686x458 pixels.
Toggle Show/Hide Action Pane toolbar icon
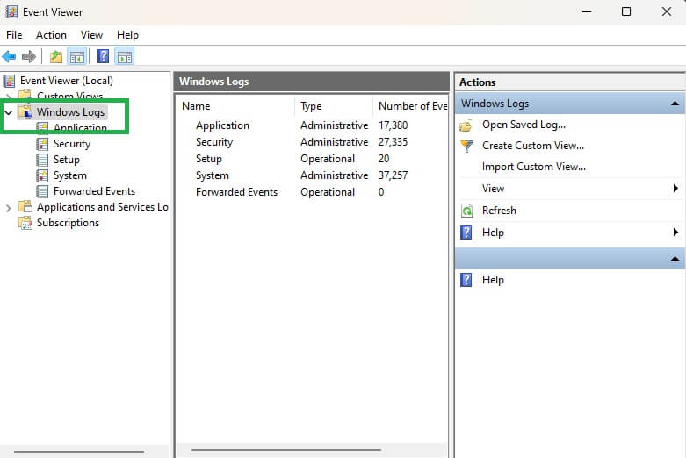tap(125, 57)
